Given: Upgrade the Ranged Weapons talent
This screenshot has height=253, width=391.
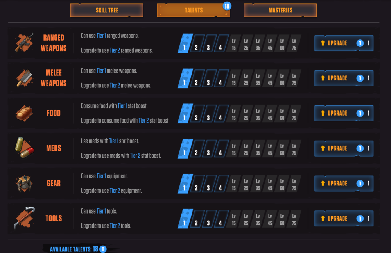Looking at the screenshot, I should (344, 43).
